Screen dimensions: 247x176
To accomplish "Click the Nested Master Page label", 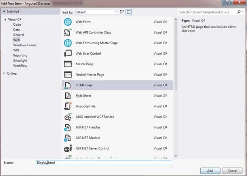I will coord(90,75).
